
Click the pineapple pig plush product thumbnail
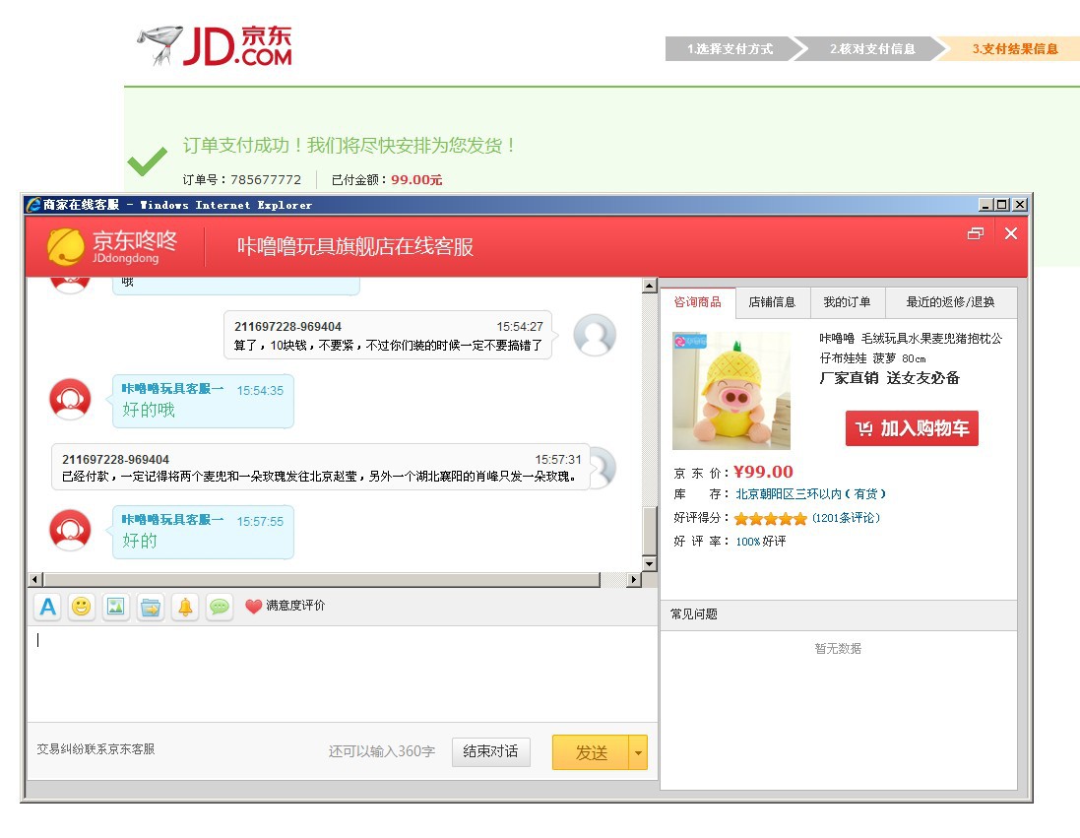tap(731, 390)
